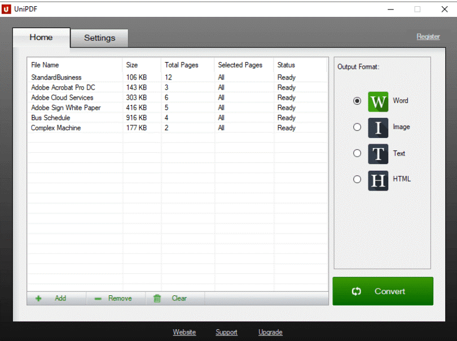
Task: Click the HTML format H icon
Action: [x=378, y=180]
